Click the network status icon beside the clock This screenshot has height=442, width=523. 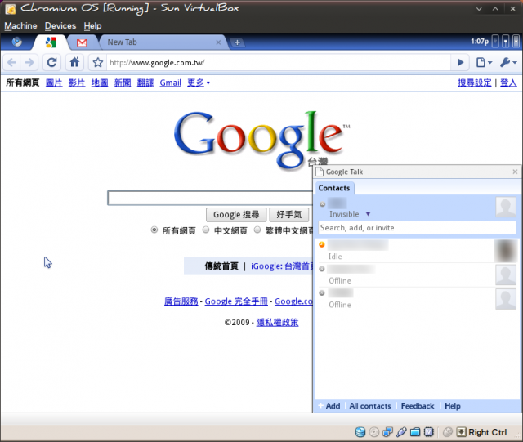click(496, 42)
